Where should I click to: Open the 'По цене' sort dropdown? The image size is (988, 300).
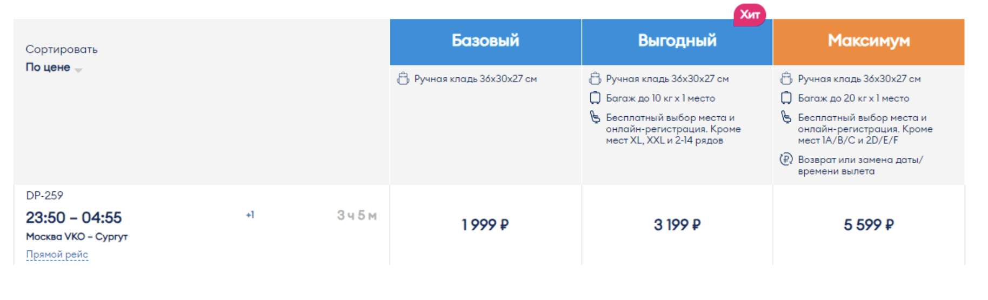49,68
